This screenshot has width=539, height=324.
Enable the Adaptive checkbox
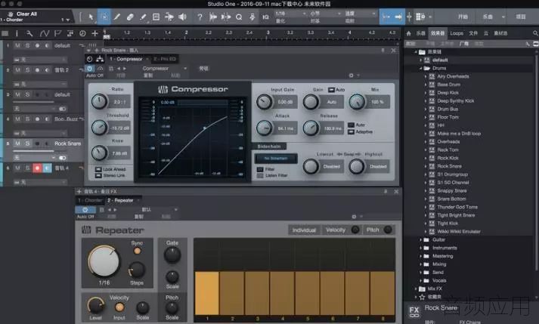point(351,132)
